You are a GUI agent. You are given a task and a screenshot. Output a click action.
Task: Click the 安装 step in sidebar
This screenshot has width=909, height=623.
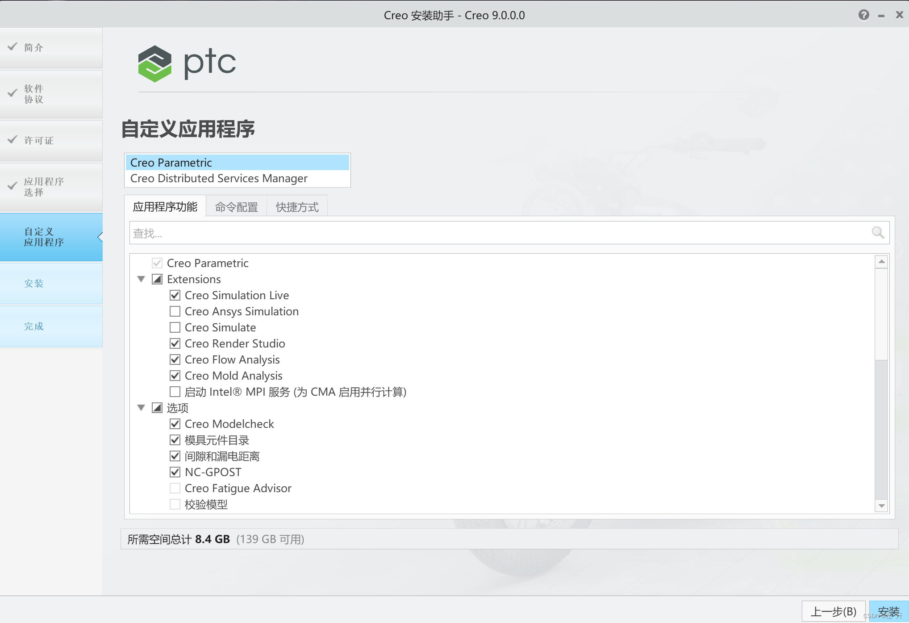(51, 284)
